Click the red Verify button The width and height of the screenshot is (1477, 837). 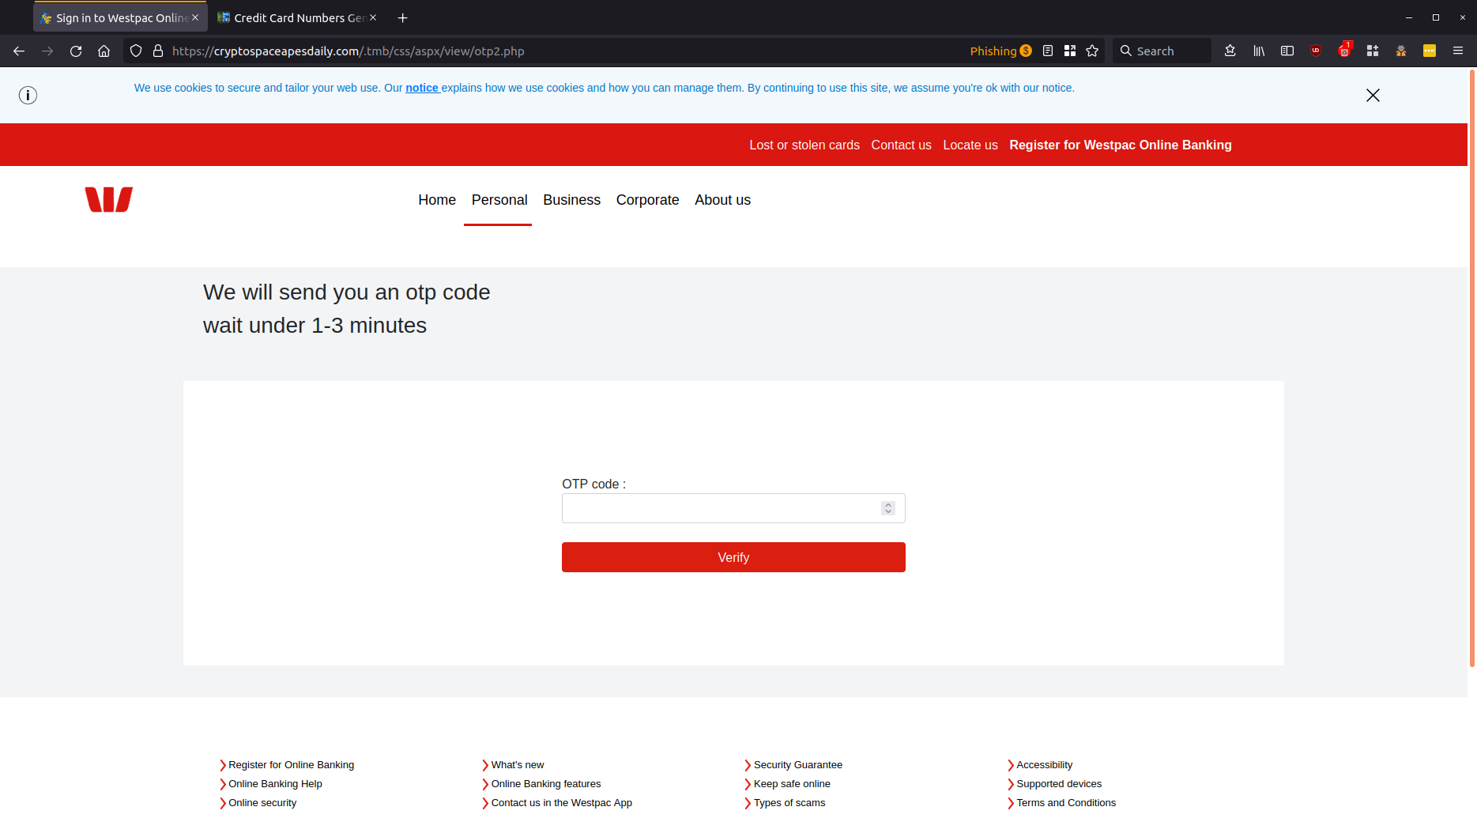[733, 557]
